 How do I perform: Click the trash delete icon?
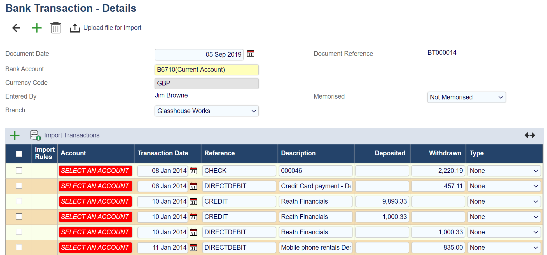56,28
